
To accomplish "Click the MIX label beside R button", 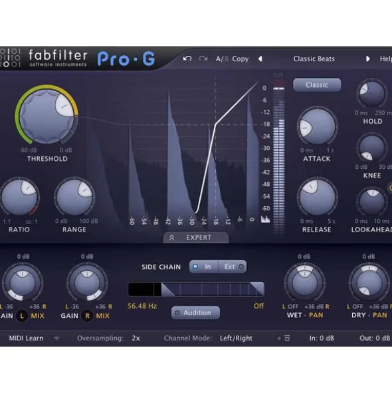I will (103, 316).
